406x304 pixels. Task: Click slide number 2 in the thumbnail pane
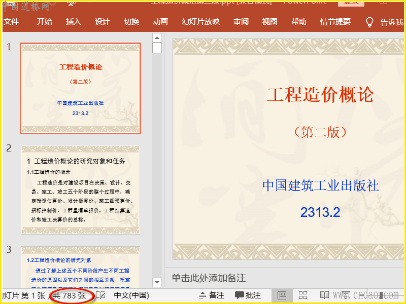coord(9,148)
